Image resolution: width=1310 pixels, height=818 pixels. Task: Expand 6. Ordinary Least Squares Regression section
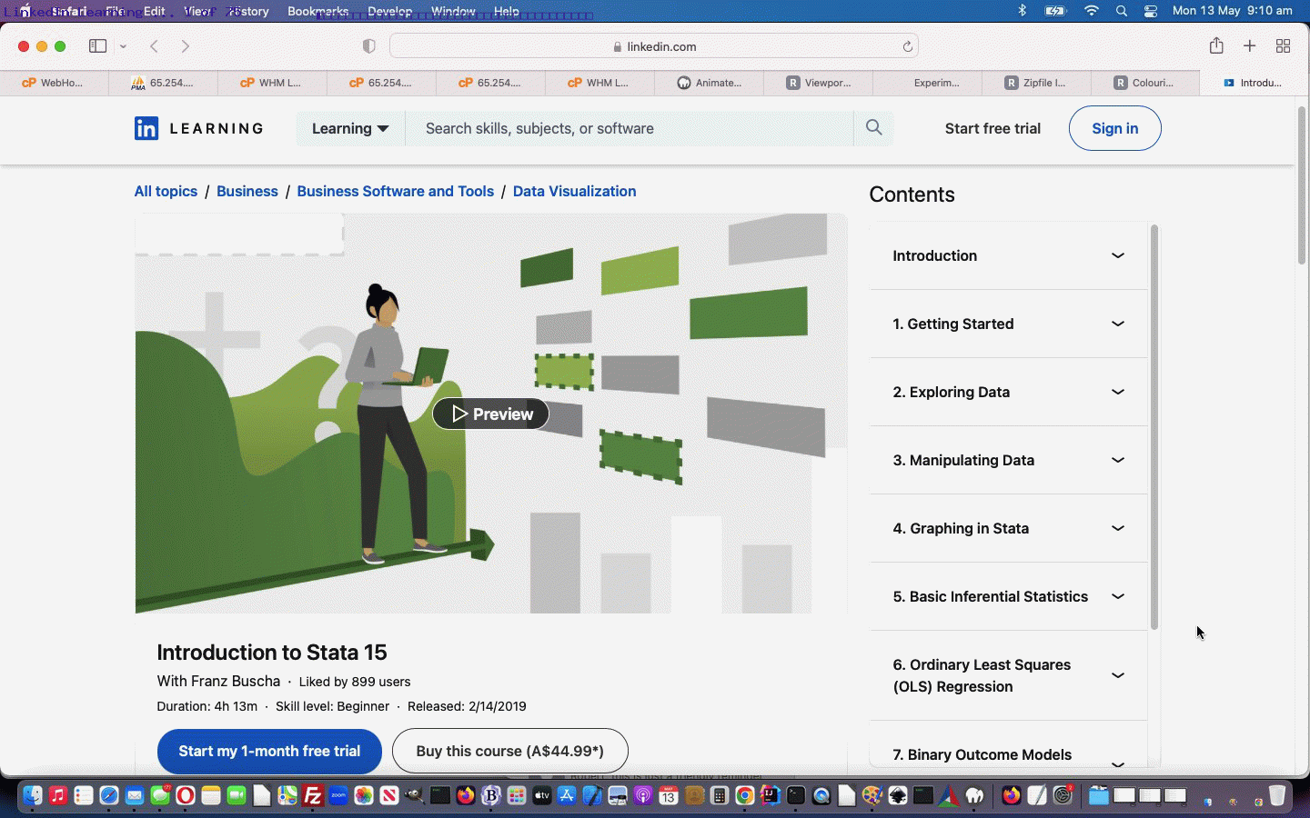pyautogui.click(x=1008, y=675)
